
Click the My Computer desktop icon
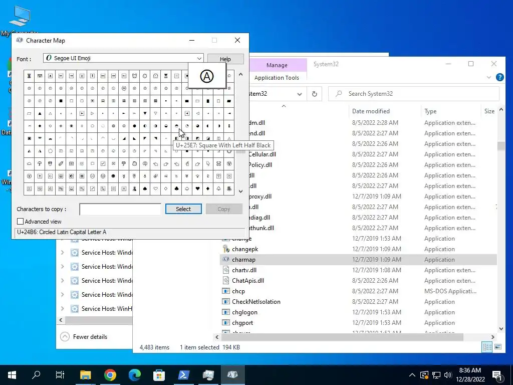(x=20, y=20)
